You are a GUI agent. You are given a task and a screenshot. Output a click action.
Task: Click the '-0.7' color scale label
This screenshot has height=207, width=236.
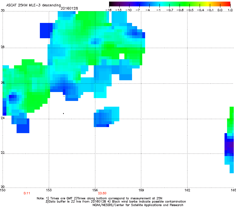(x=170, y=10)
